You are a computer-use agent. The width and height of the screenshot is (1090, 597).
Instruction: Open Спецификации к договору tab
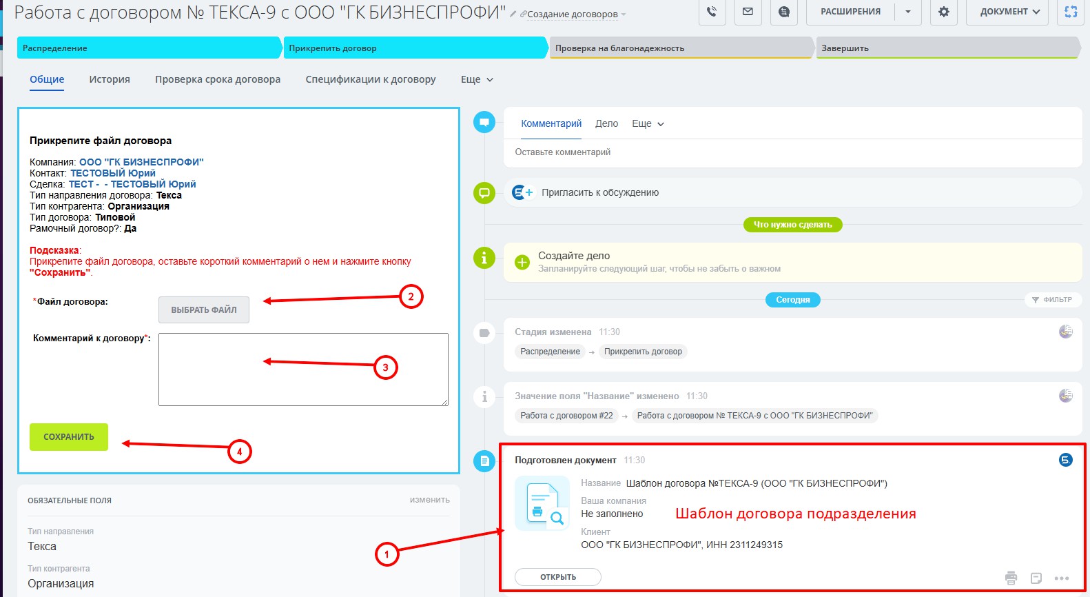tap(371, 79)
